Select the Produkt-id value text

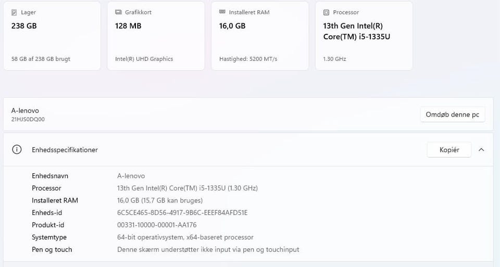click(157, 225)
